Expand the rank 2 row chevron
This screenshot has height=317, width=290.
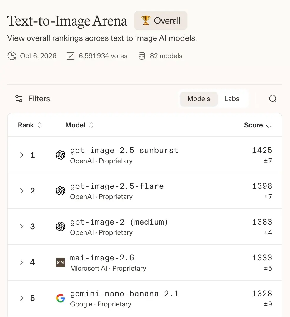click(x=22, y=191)
